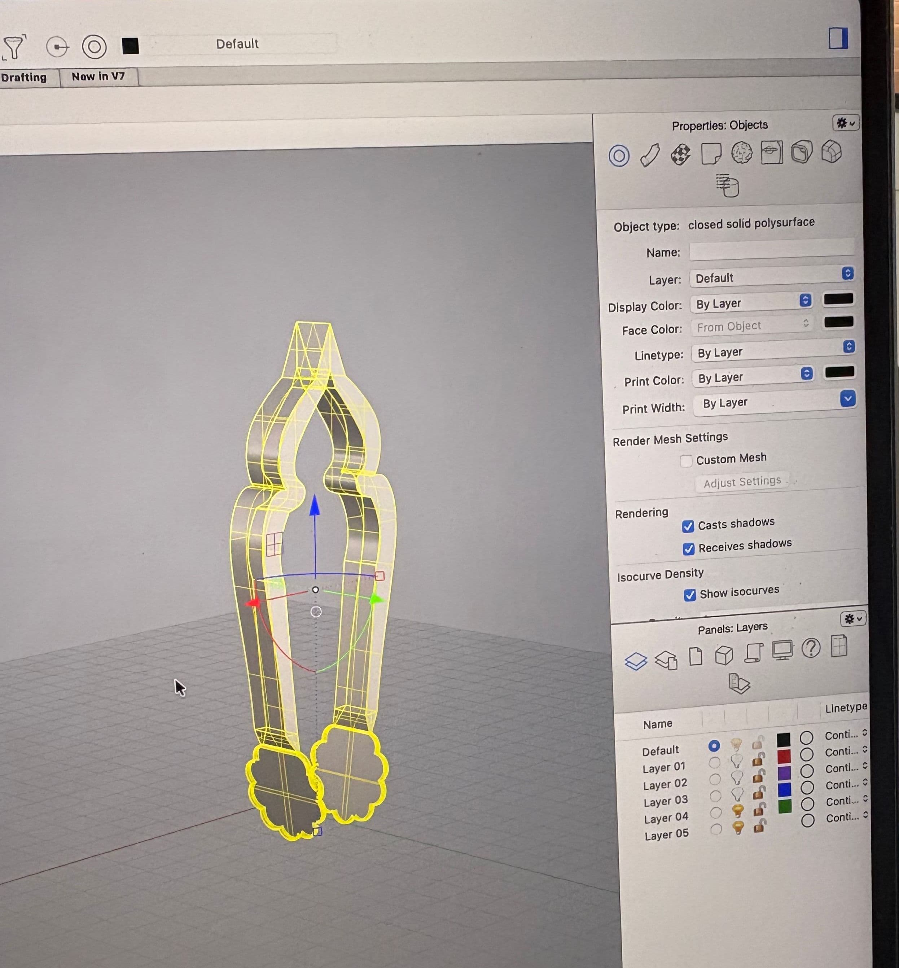Open the Default layer linetype Conti... dropdown
The image size is (899, 968).
846,735
